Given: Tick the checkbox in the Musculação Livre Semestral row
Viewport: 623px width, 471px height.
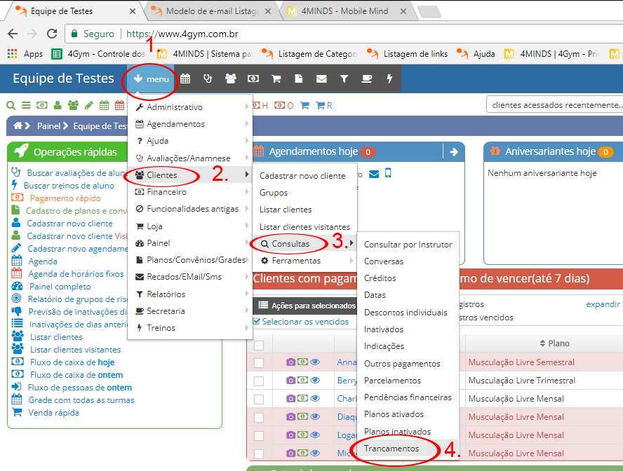Looking at the screenshot, I should click(259, 362).
